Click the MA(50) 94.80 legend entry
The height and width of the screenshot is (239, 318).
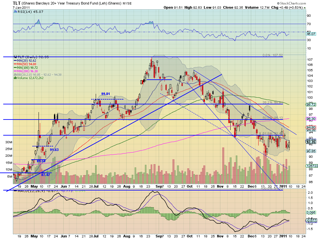click(x=27, y=64)
